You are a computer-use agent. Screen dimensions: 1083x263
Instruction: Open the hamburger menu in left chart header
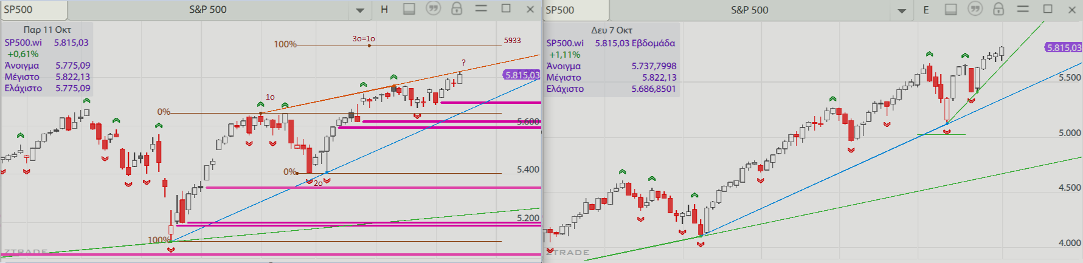481,9
